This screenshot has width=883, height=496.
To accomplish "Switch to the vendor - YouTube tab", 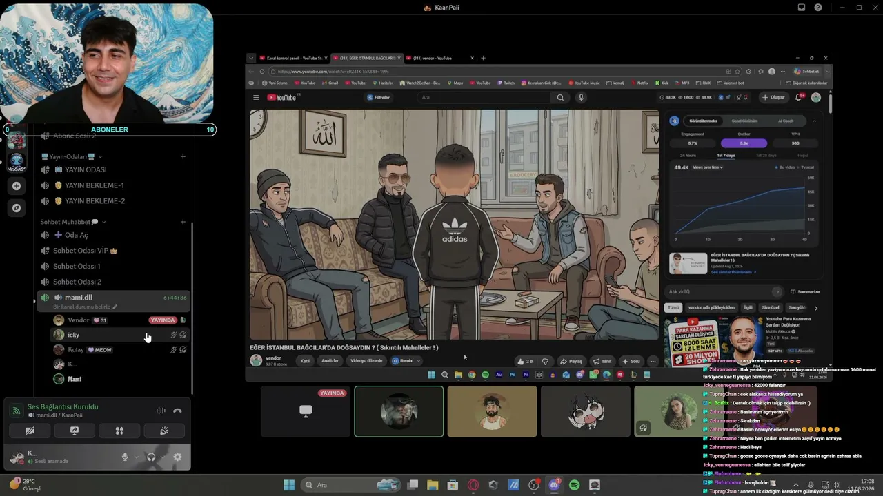I will 439,58.
